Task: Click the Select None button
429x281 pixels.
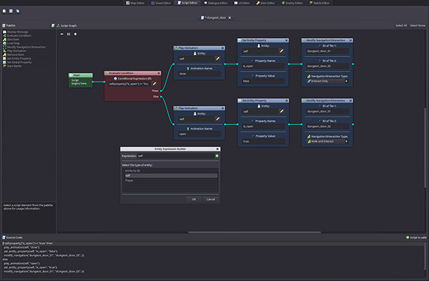Action: click(418, 26)
